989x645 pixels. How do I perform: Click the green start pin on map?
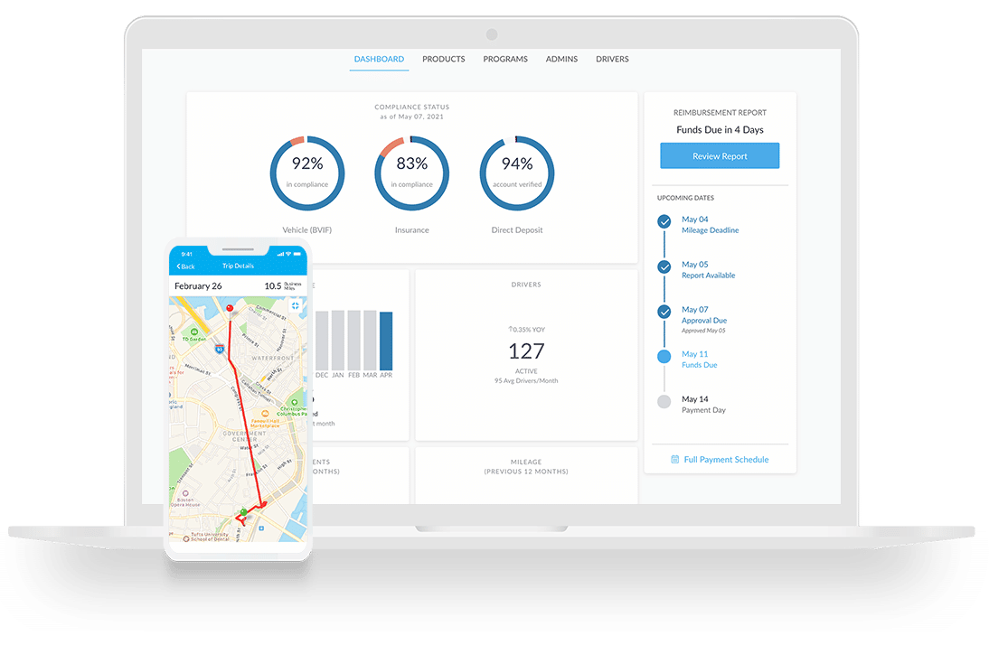[243, 512]
